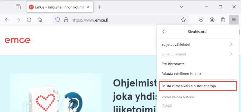Viewport: 241px width, 112px height.
Task: Save page to Pocket
Action: 201,20
